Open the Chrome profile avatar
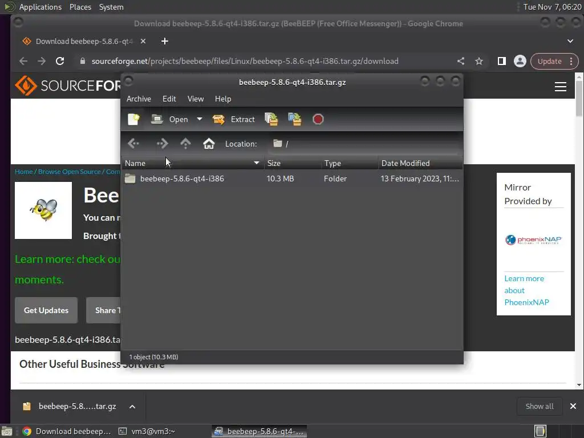The image size is (584, 438). pyautogui.click(x=520, y=61)
